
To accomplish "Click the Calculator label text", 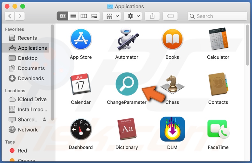I will [x=218, y=57].
